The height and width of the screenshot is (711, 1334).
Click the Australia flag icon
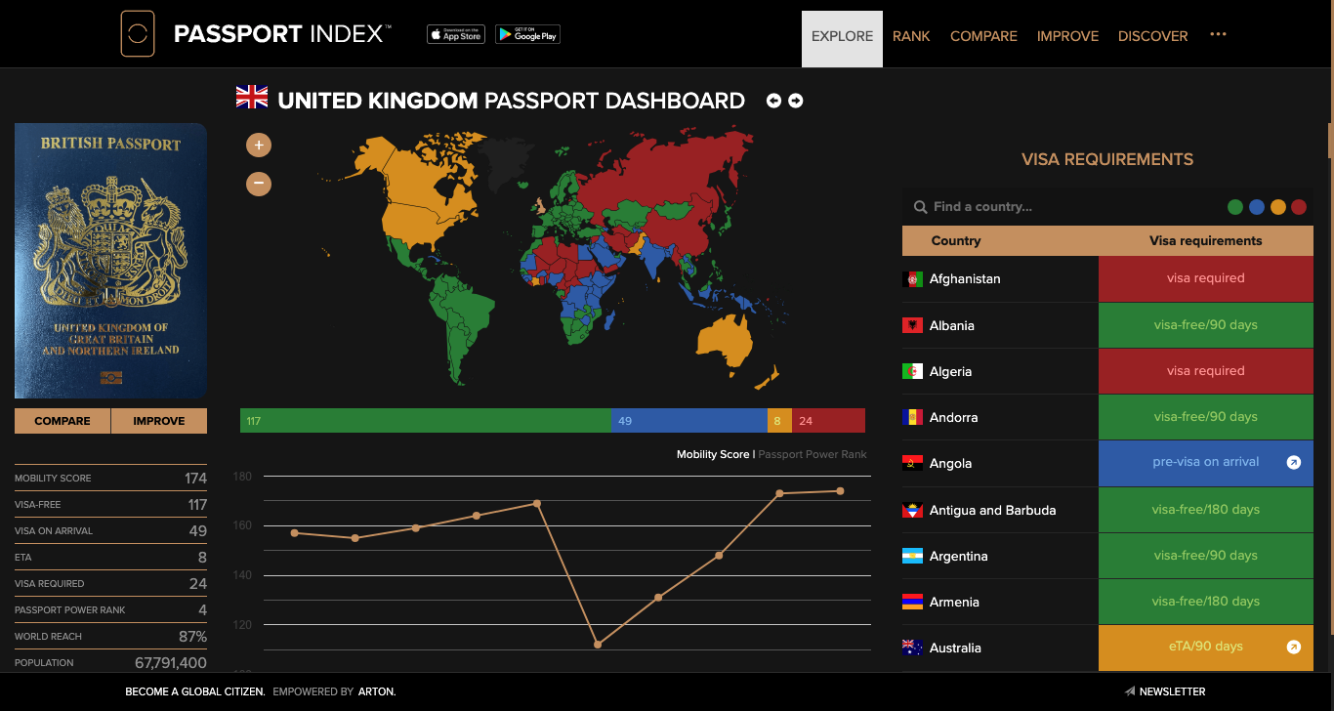pos(912,648)
